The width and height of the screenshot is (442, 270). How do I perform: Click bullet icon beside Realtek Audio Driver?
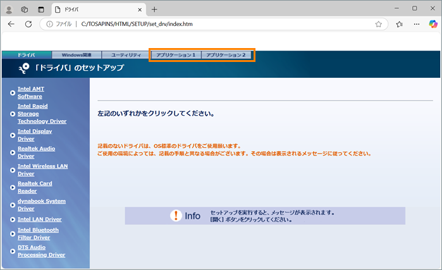[13, 152]
